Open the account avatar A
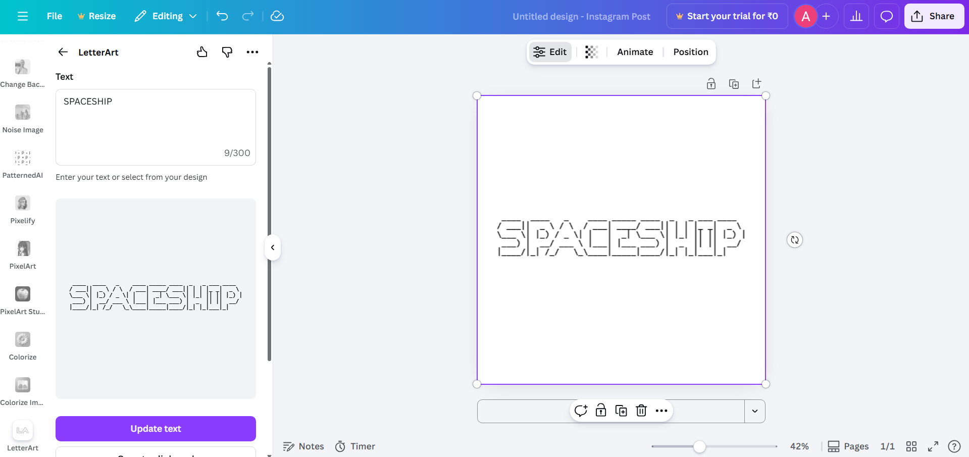Image resolution: width=969 pixels, height=457 pixels. [x=806, y=16]
